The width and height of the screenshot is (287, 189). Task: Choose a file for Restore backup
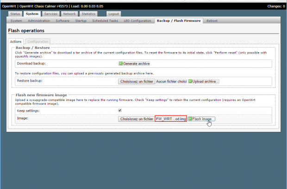tap(136, 81)
